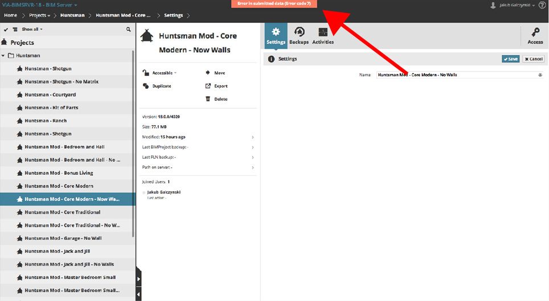Open the Access key panel
The image size is (549, 301).
point(535,36)
